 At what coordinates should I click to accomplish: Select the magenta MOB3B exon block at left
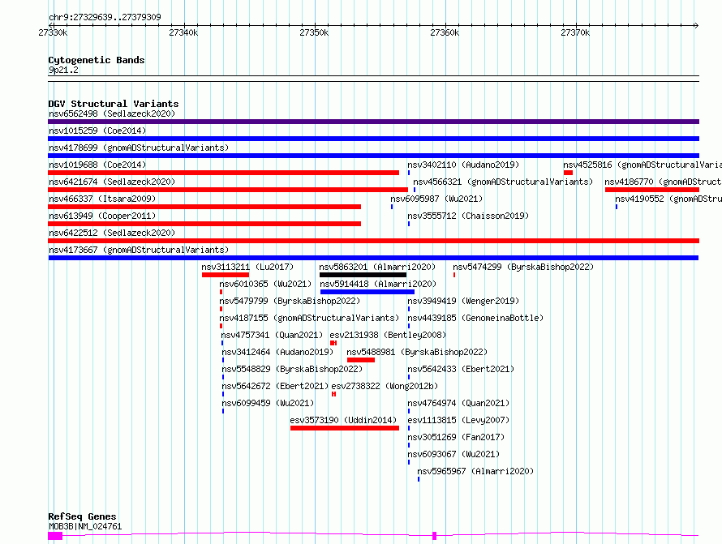click(x=55, y=536)
